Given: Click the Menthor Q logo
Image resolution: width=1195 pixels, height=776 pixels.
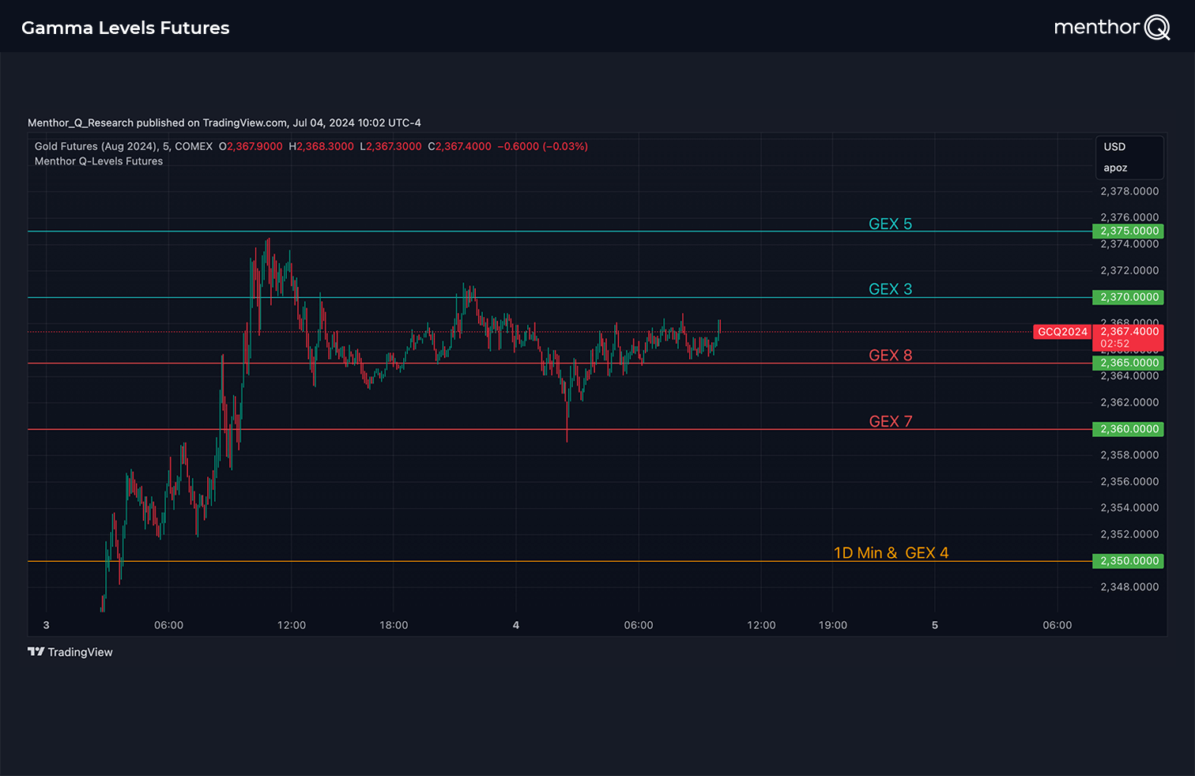Looking at the screenshot, I should (1112, 26).
